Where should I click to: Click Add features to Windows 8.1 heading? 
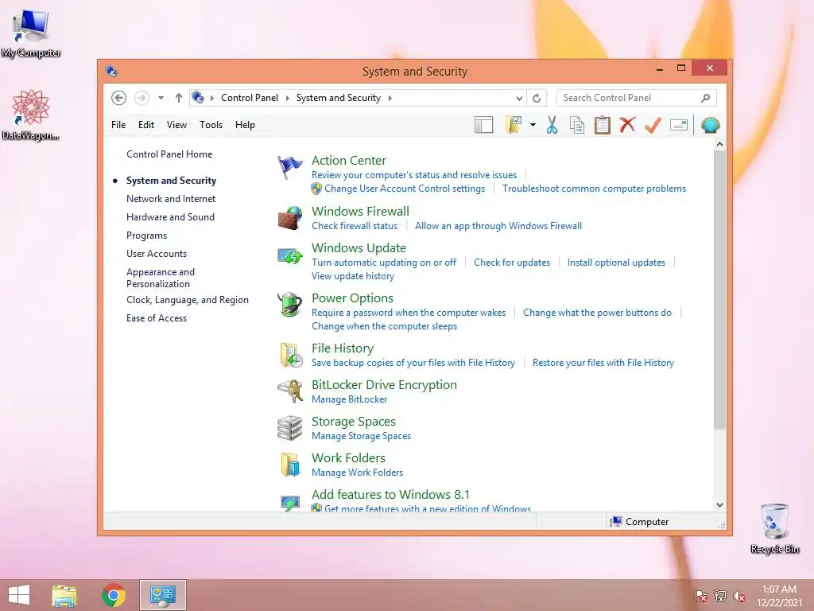(390, 495)
